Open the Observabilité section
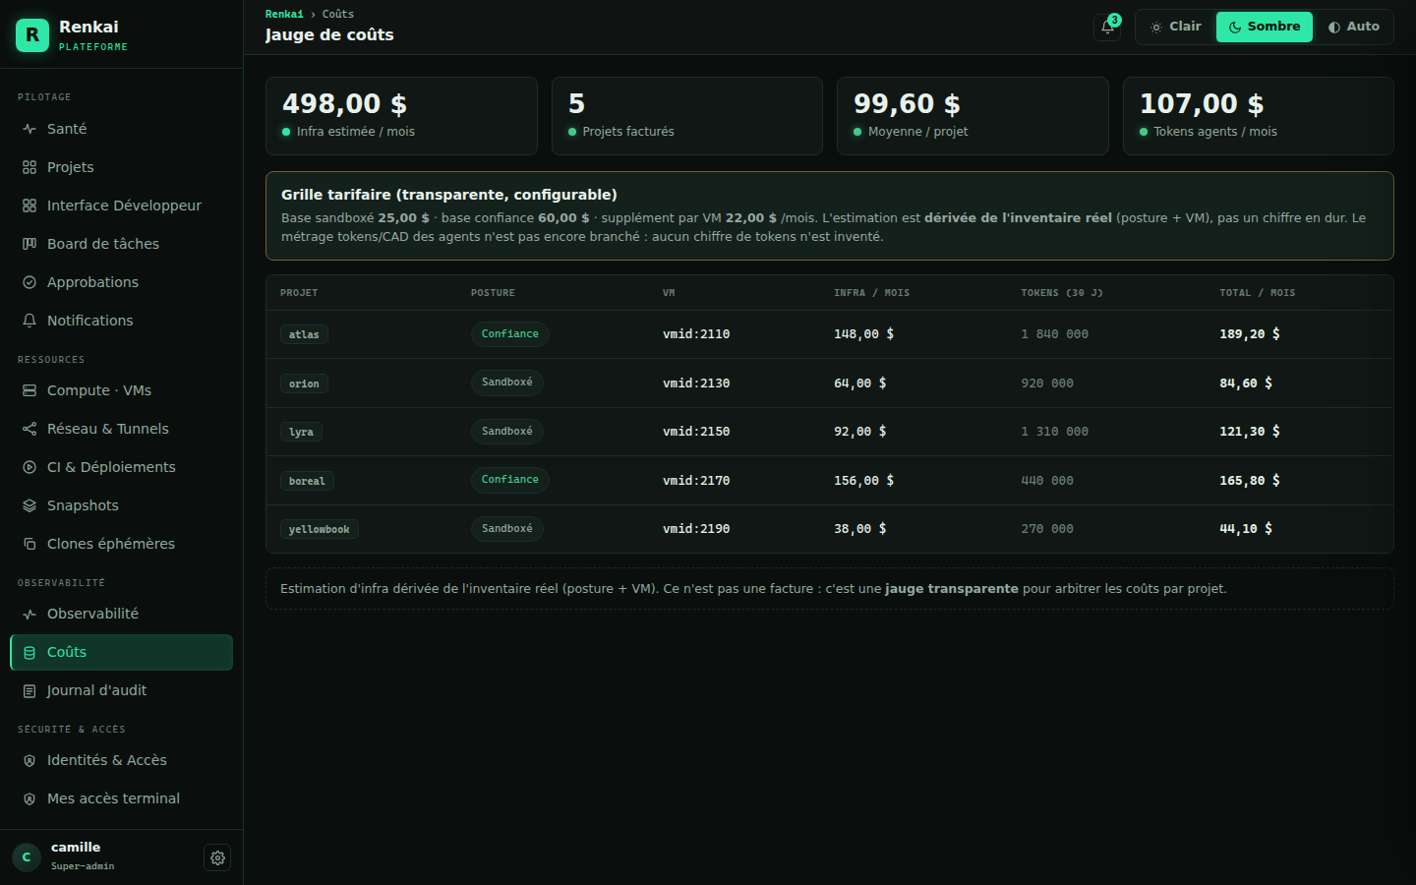 (121, 614)
